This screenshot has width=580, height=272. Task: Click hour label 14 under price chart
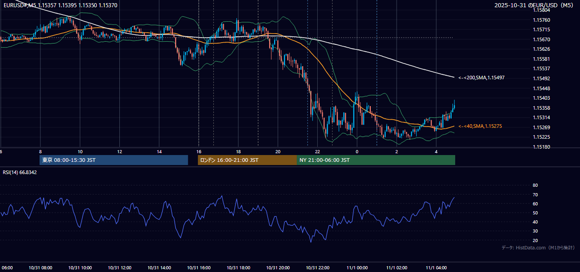[159, 151]
